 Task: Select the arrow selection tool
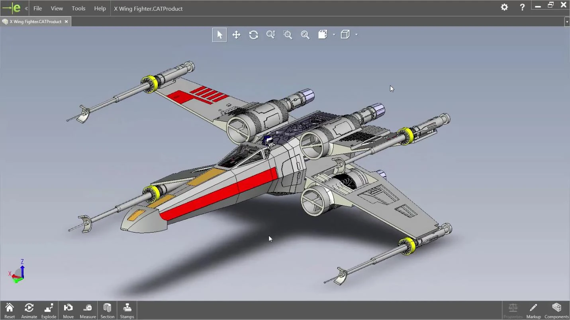[219, 35]
